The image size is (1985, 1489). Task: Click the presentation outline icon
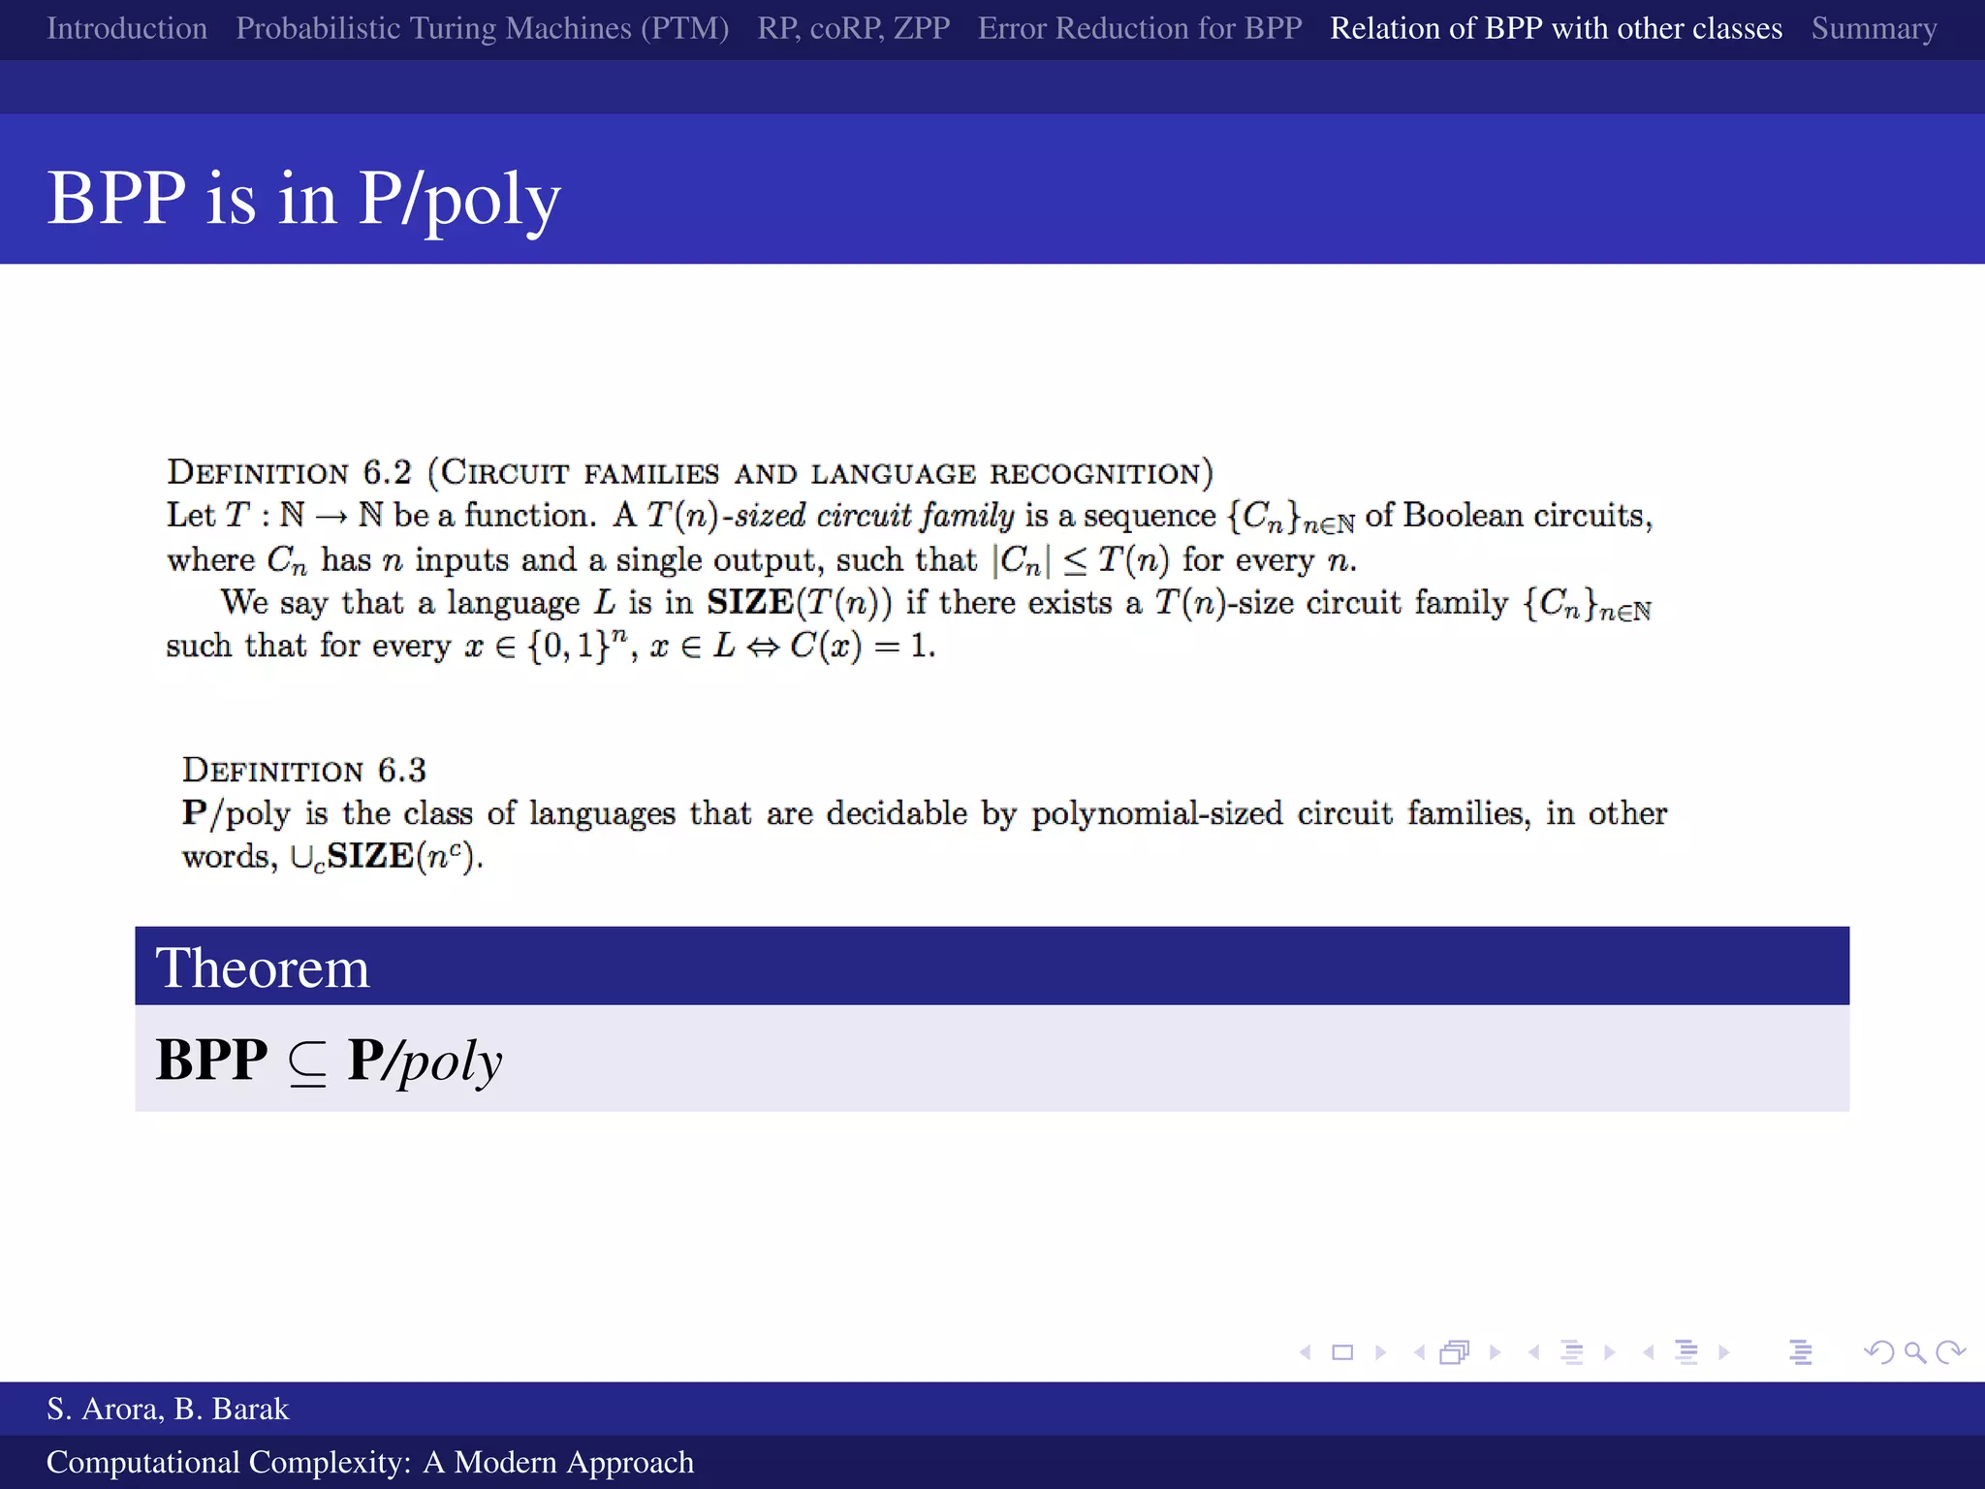[1801, 1352]
